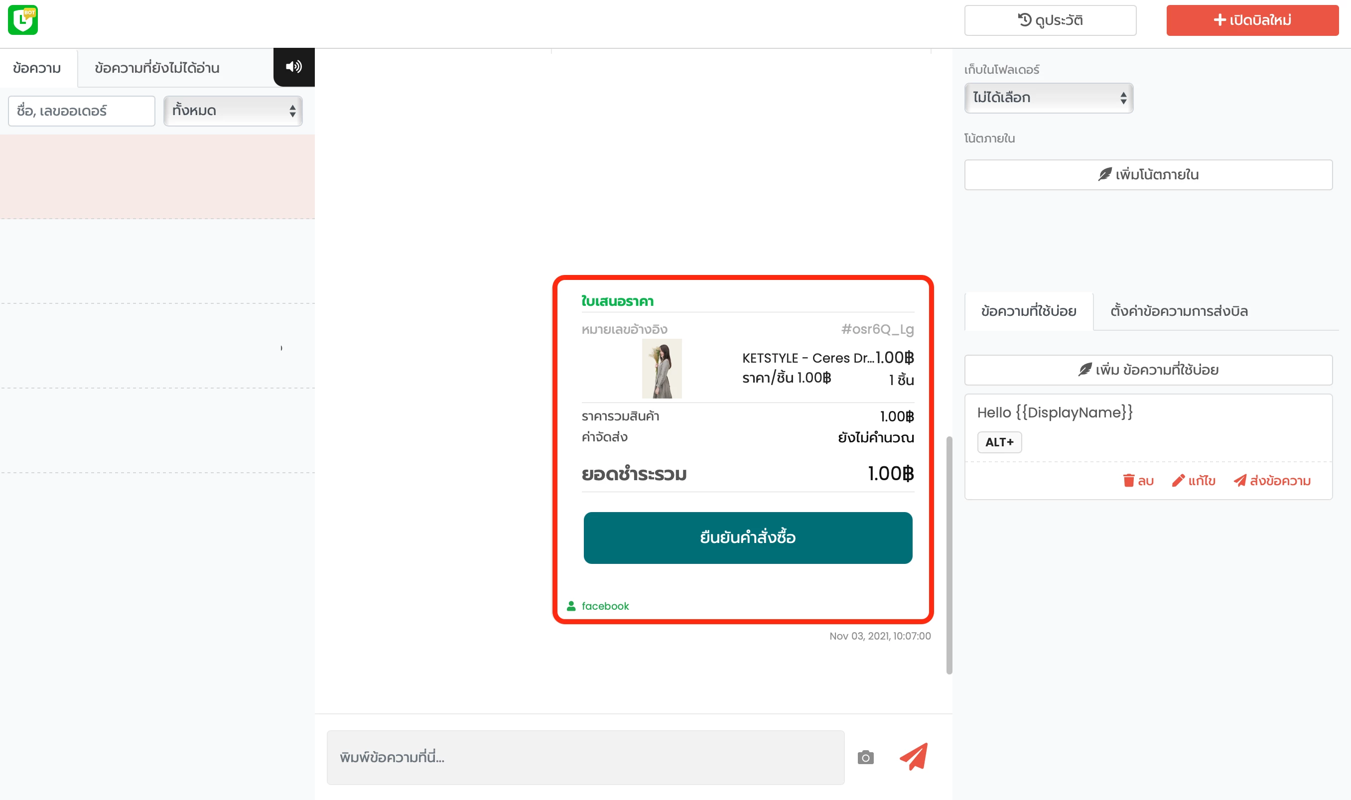Open the ดูประวัติ history button
1351x800 pixels.
(1050, 20)
